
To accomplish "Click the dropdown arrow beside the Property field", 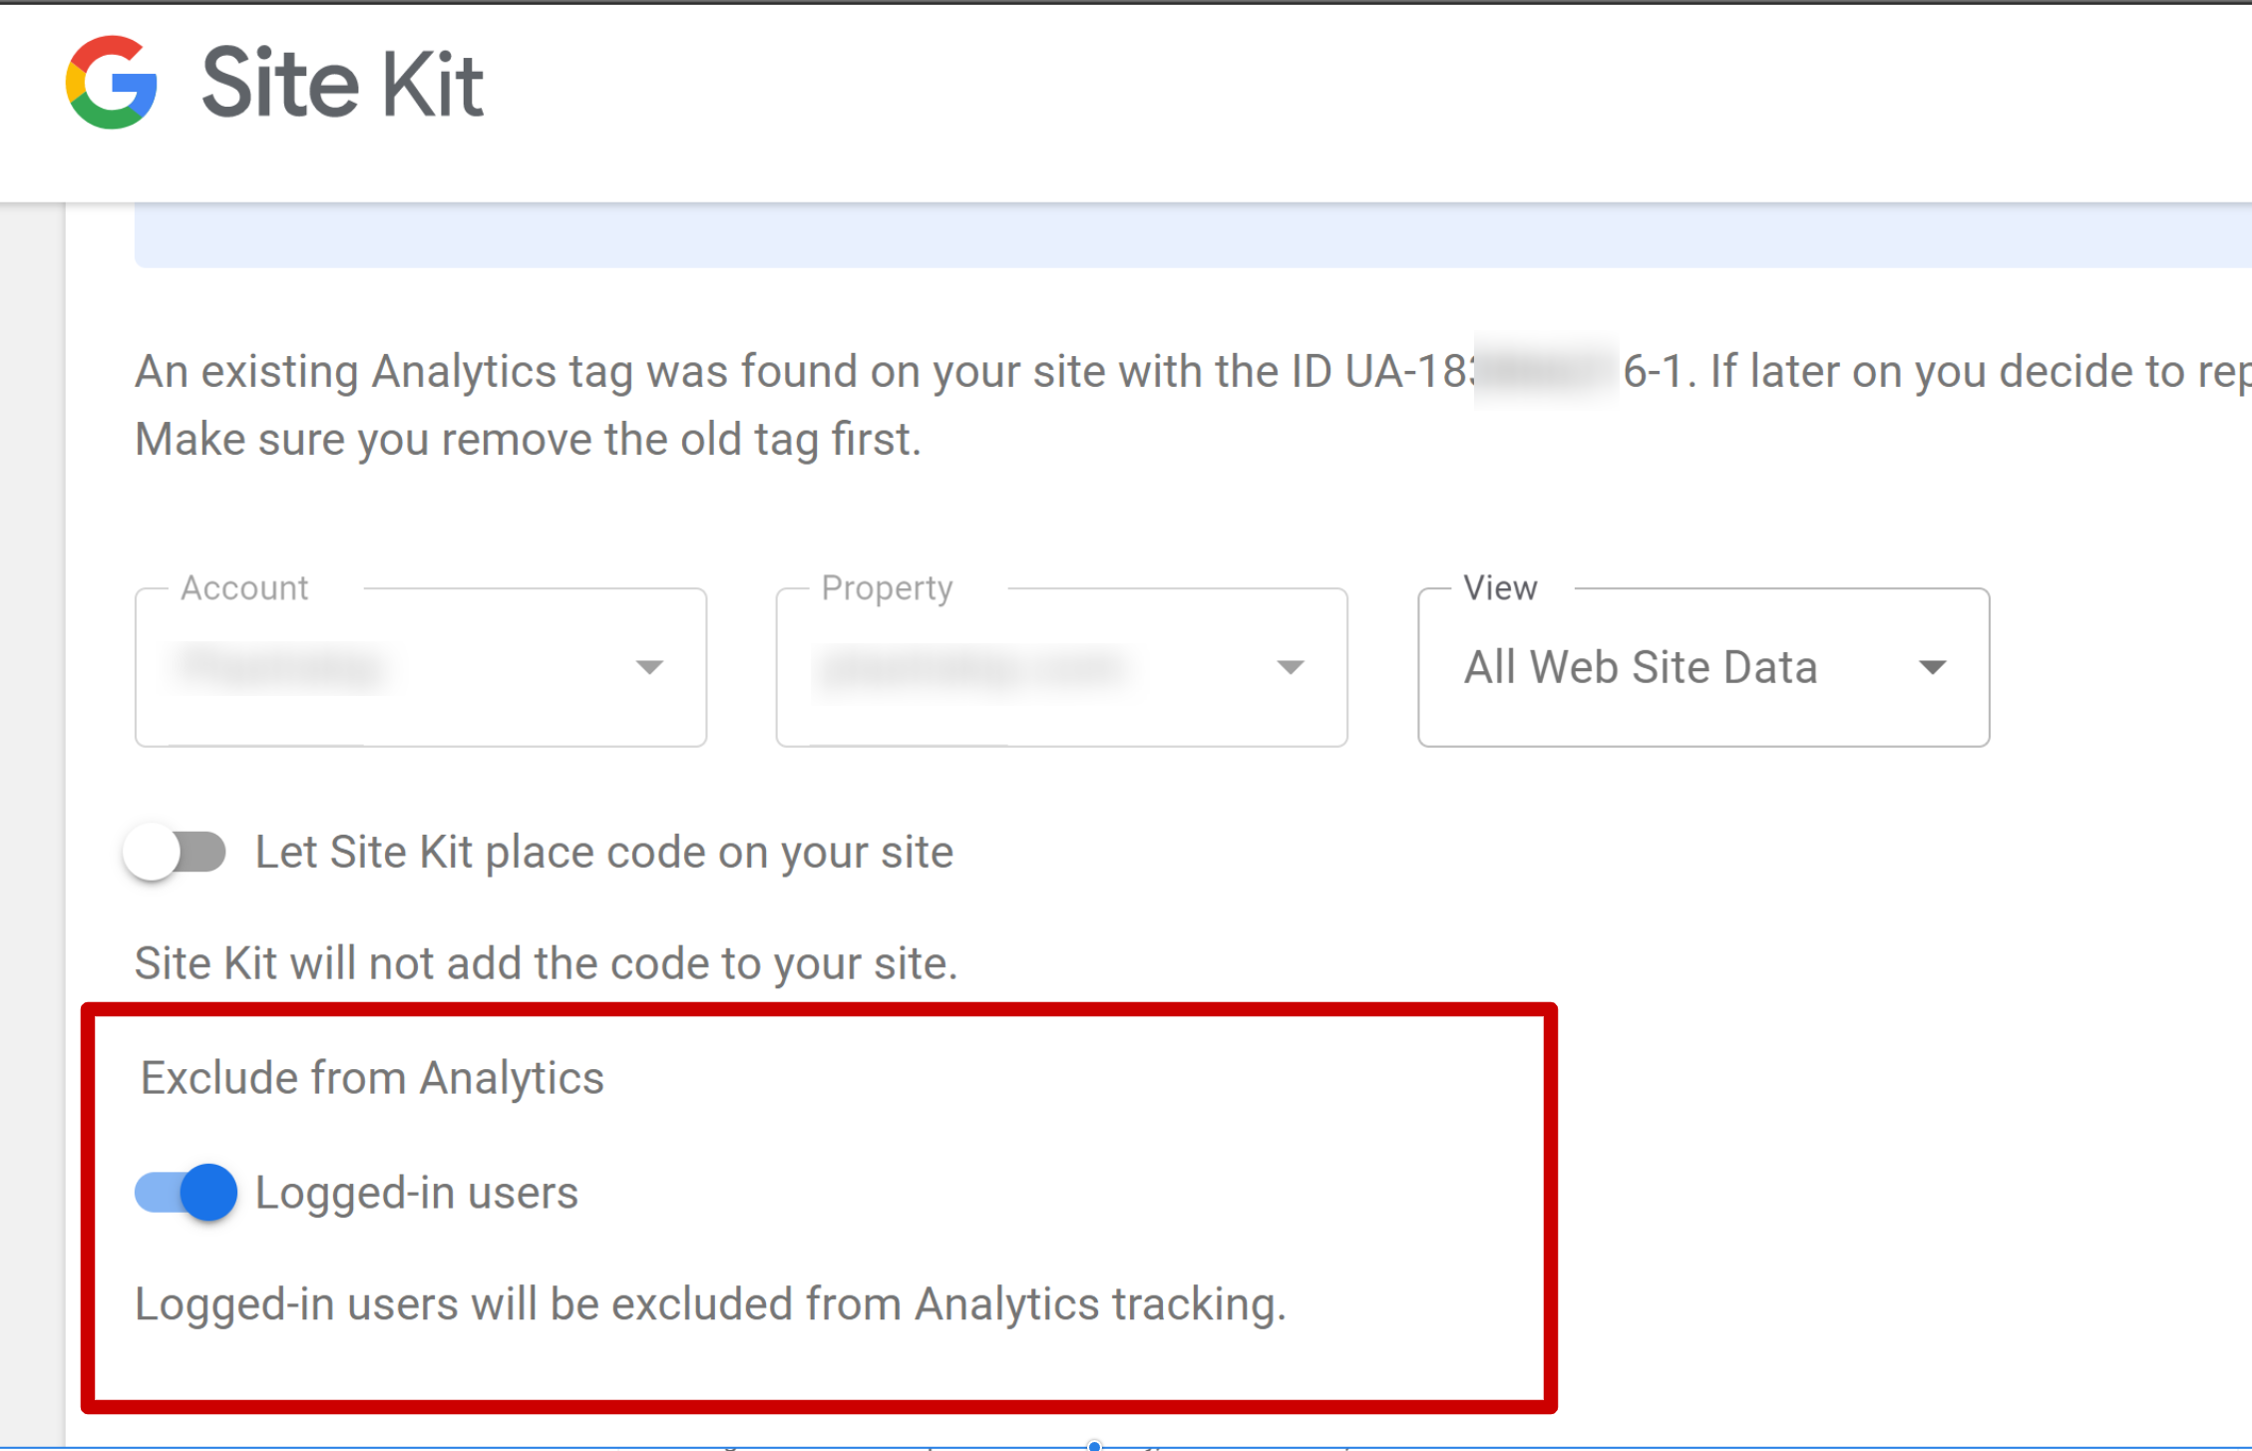I will pos(1291,666).
